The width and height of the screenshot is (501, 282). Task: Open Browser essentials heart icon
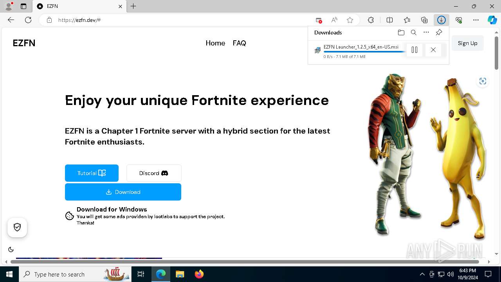(459, 20)
